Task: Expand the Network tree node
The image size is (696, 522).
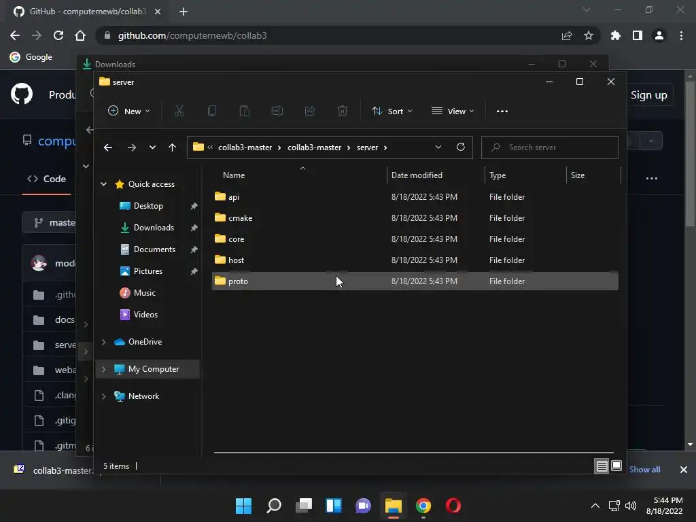Action: (104, 396)
